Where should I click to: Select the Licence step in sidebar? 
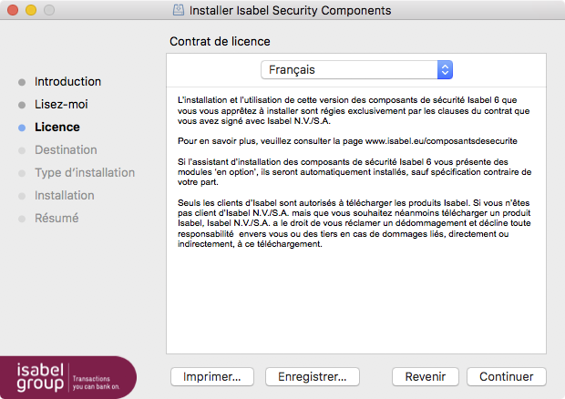[57, 128]
